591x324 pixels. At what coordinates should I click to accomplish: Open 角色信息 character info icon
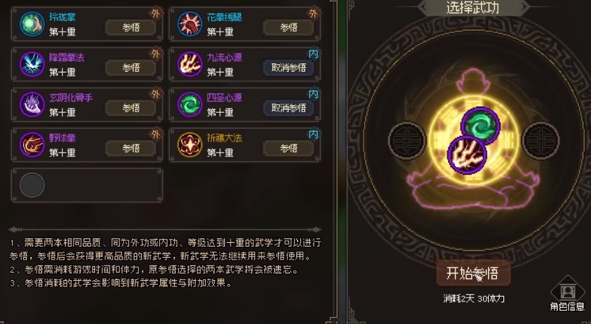pos(567,294)
